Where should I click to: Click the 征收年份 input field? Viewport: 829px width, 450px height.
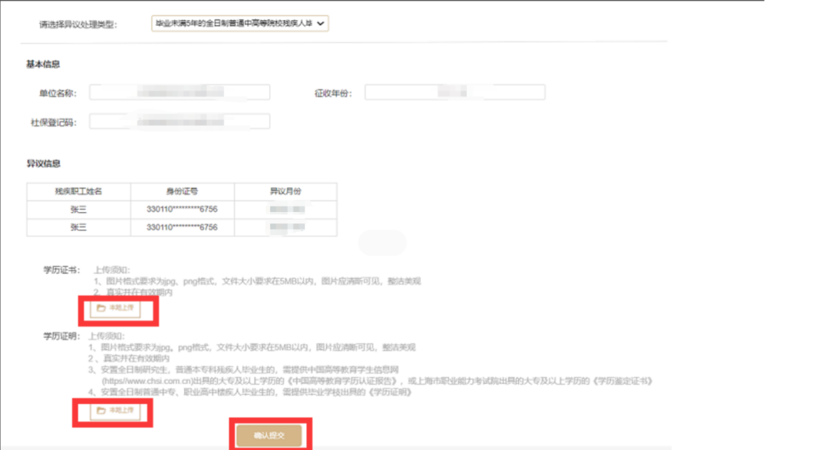click(454, 93)
